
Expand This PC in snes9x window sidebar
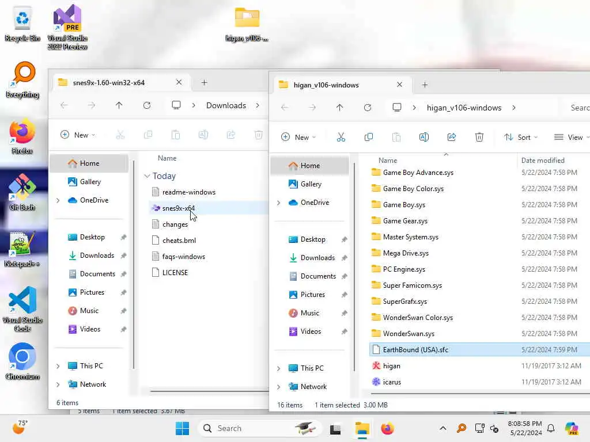(58, 366)
